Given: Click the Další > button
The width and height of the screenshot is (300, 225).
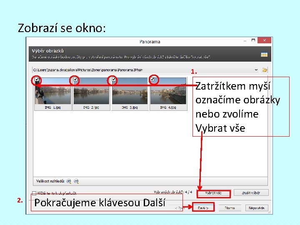Looking at the screenshot, I should click(x=203, y=208).
